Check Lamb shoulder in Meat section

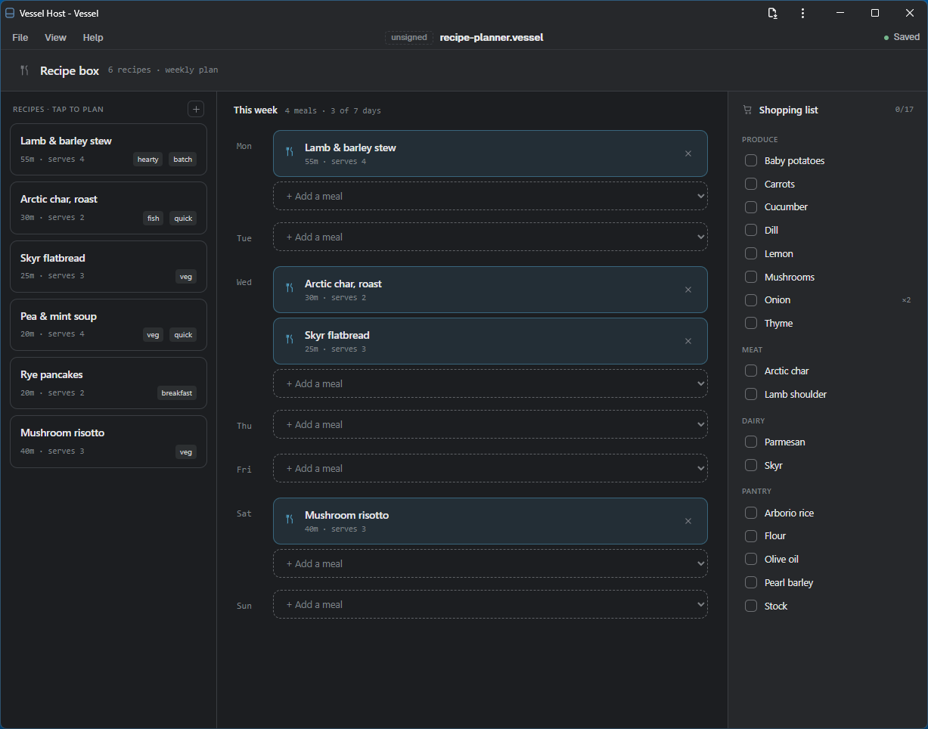[751, 394]
